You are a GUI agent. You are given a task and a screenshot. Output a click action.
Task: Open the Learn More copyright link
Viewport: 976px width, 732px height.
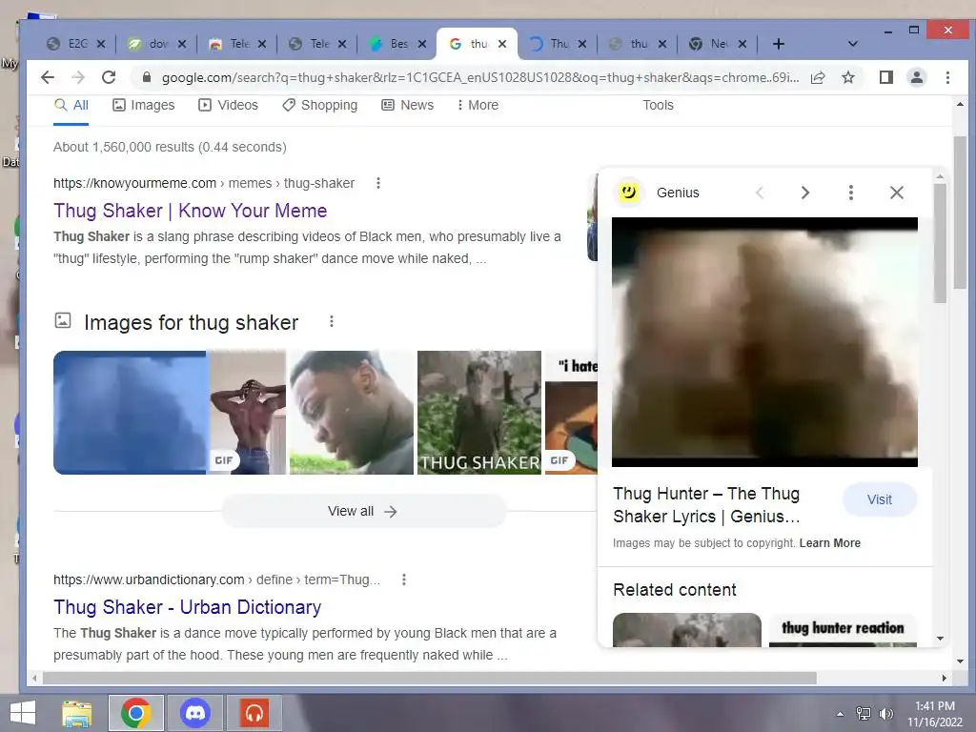click(830, 542)
